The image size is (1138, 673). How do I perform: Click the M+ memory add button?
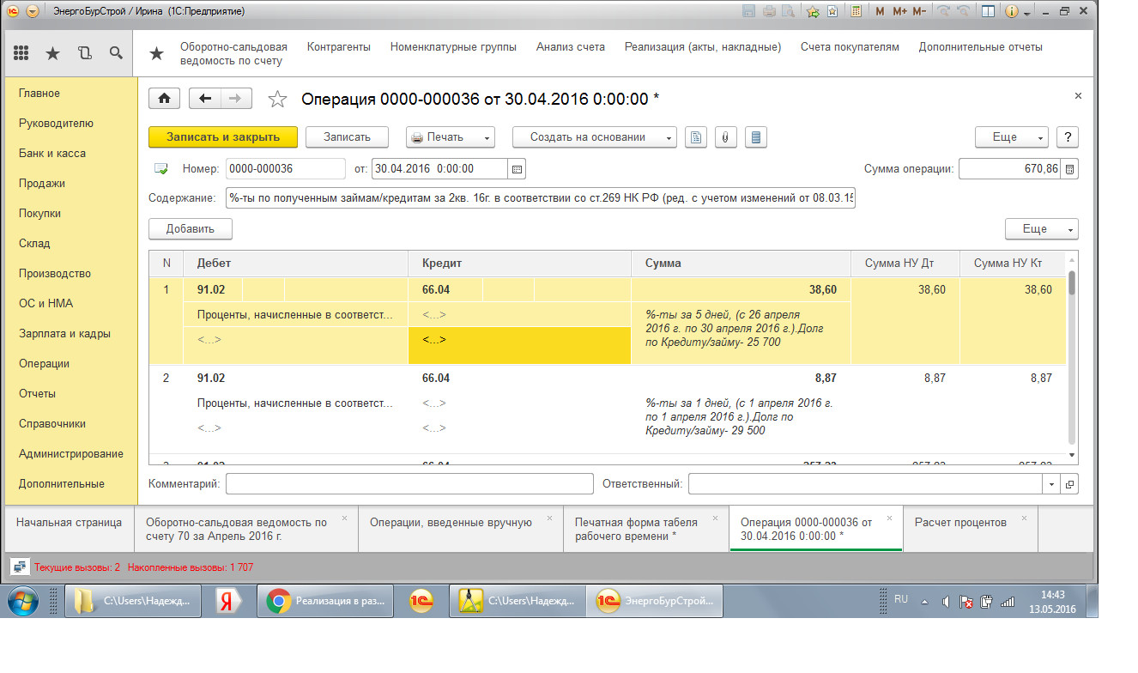(x=899, y=11)
